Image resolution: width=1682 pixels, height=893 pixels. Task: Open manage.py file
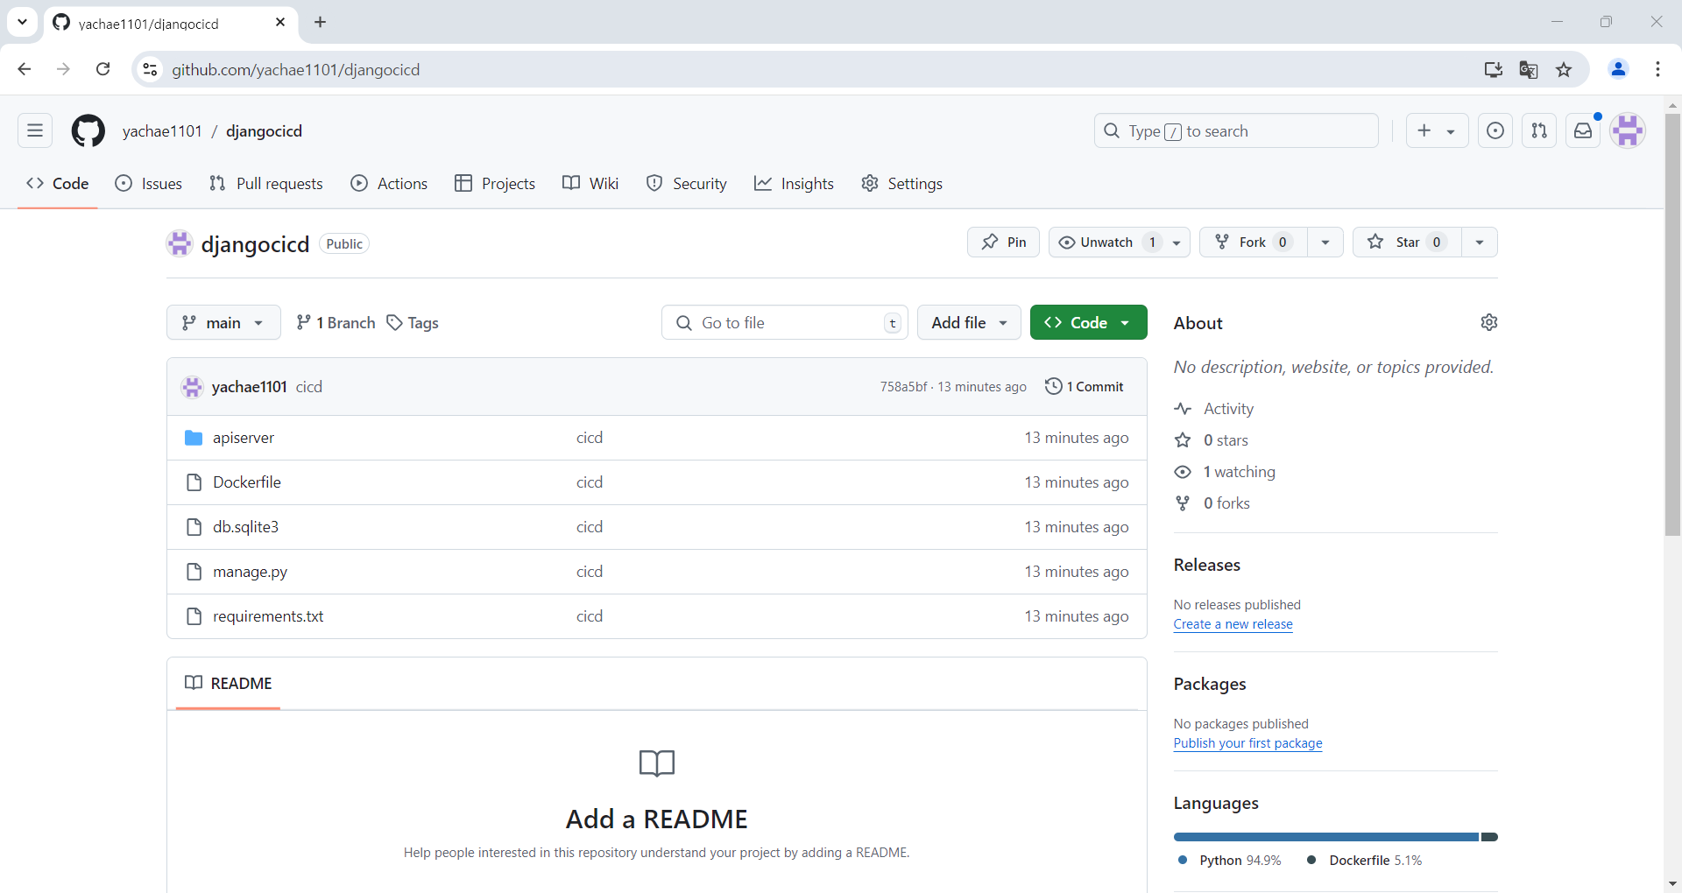pos(250,572)
